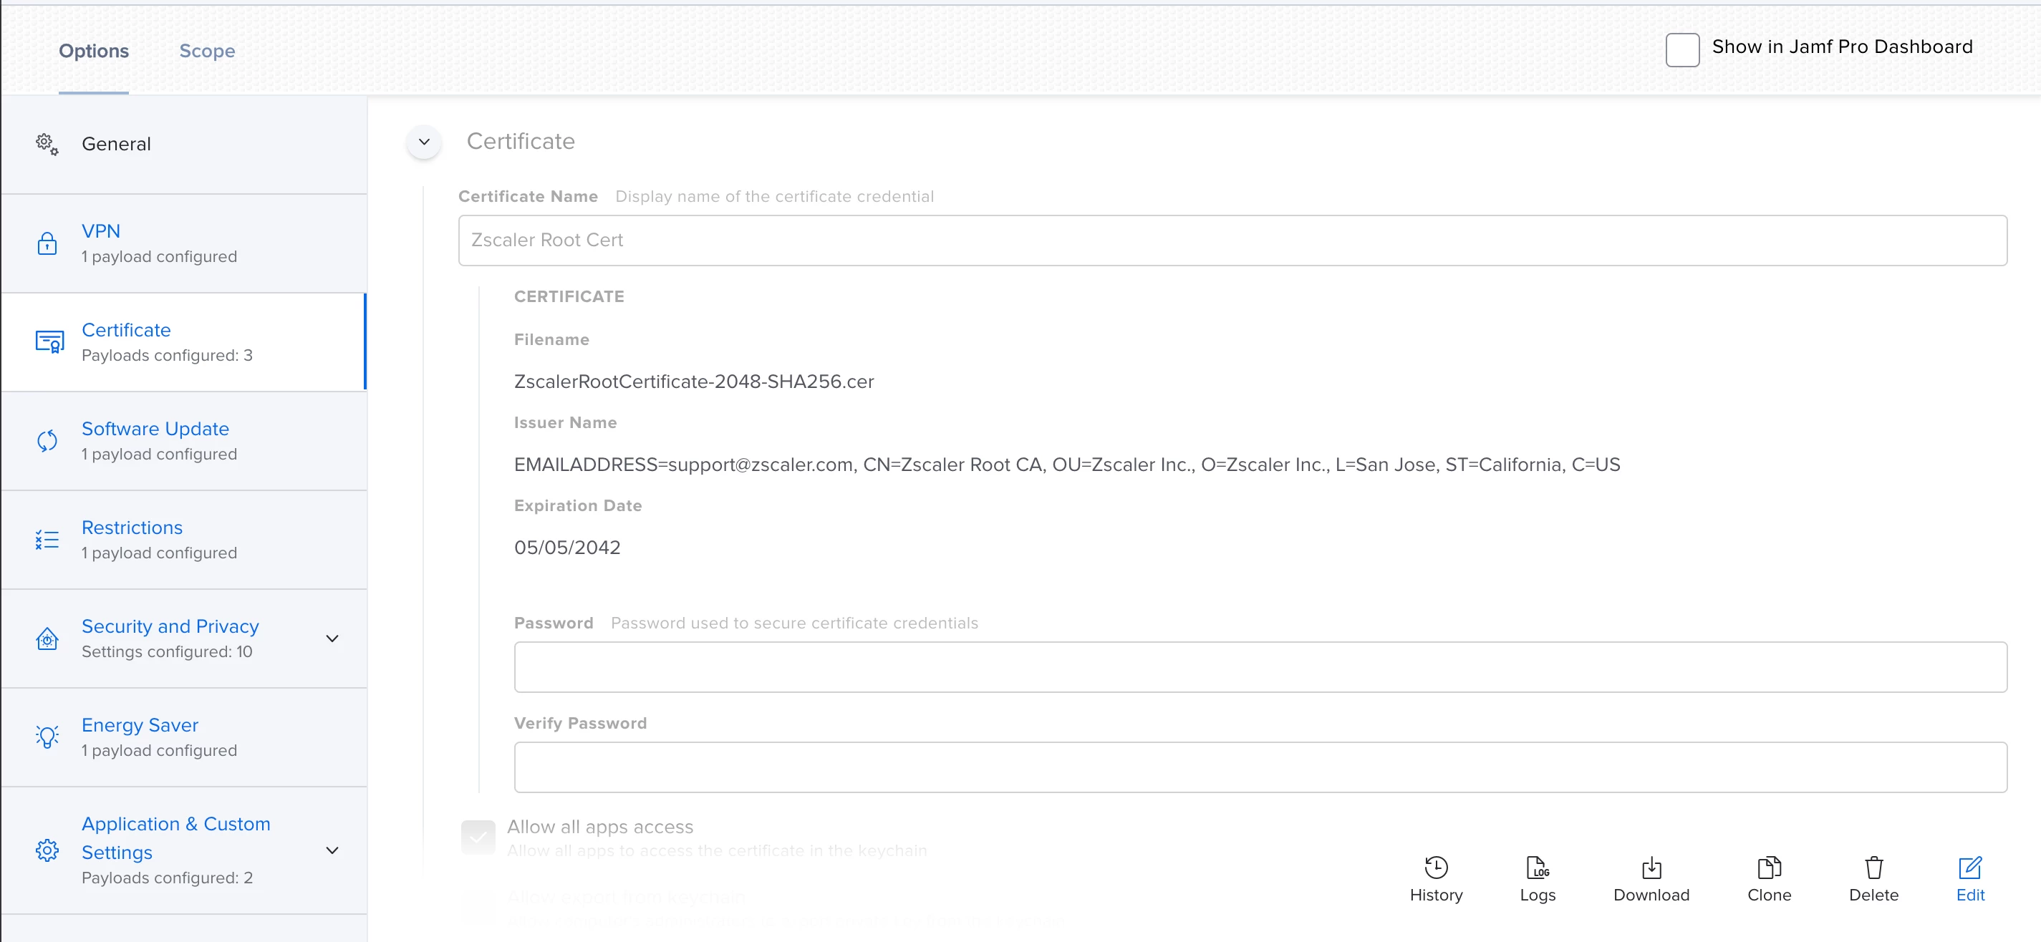Click the Download arrow icon
This screenshot has height=942, width=2041.
coord(1651,868)
